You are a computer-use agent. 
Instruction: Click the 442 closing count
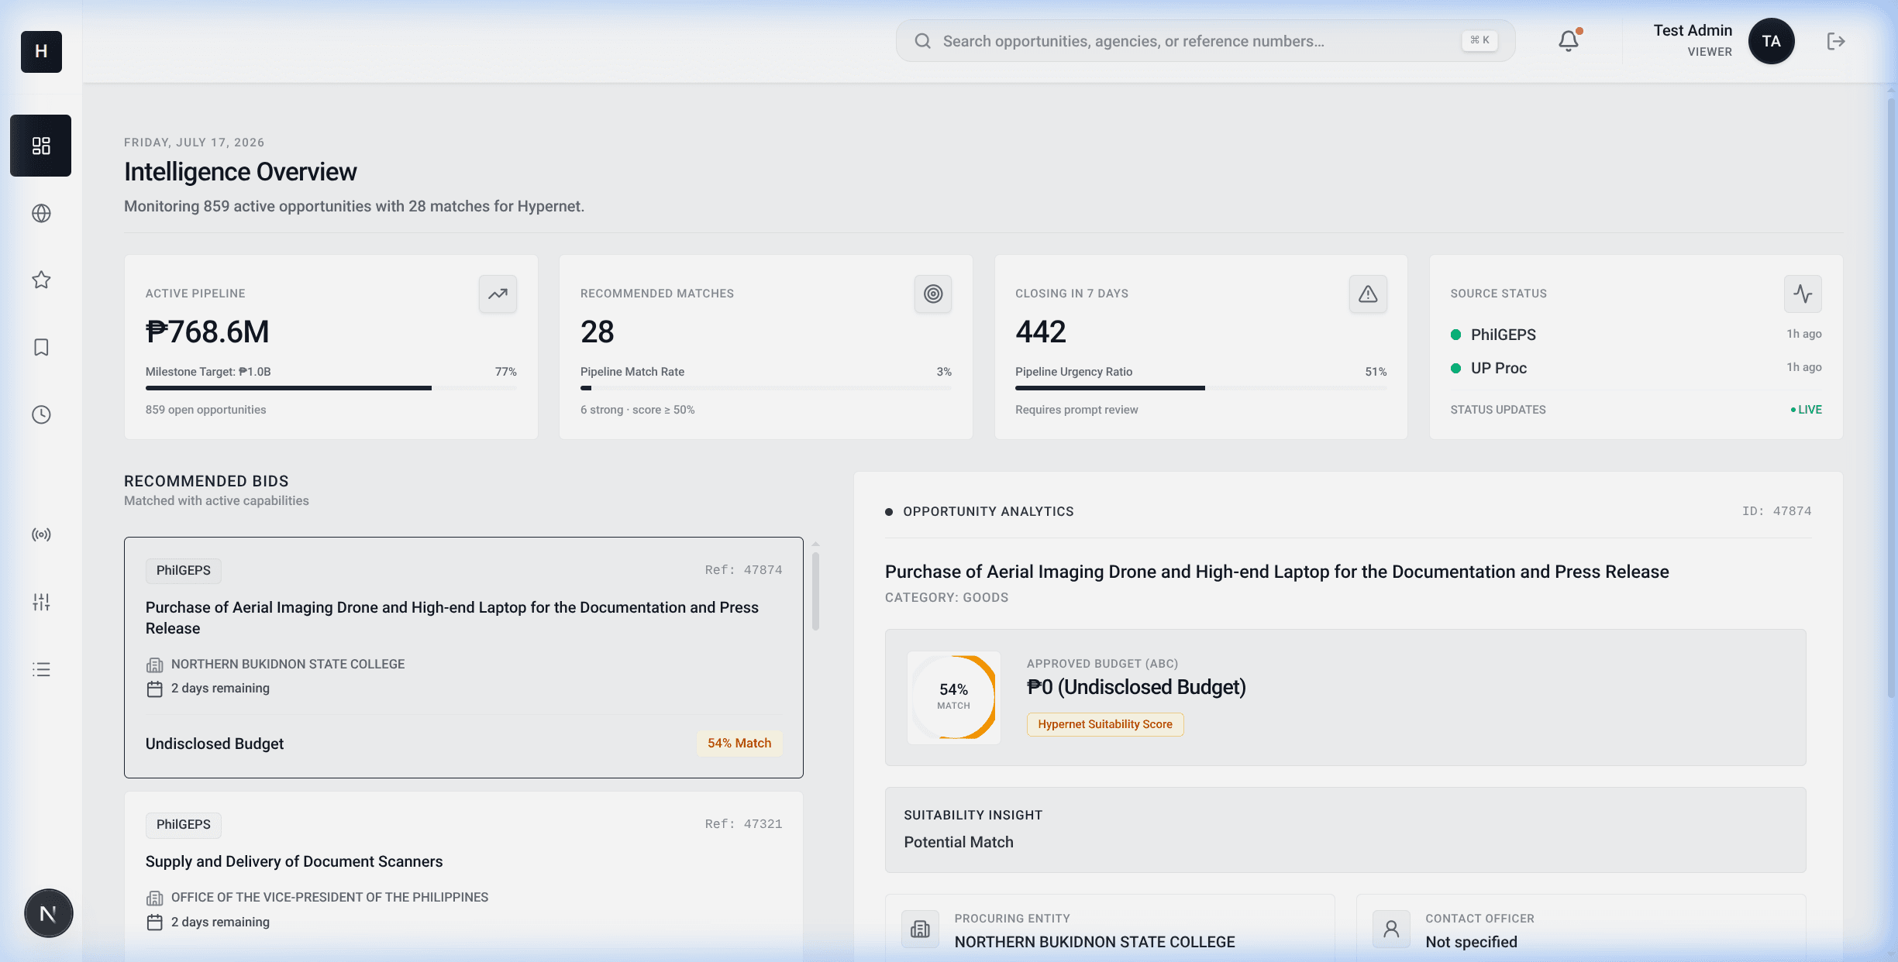point(1041,332)
